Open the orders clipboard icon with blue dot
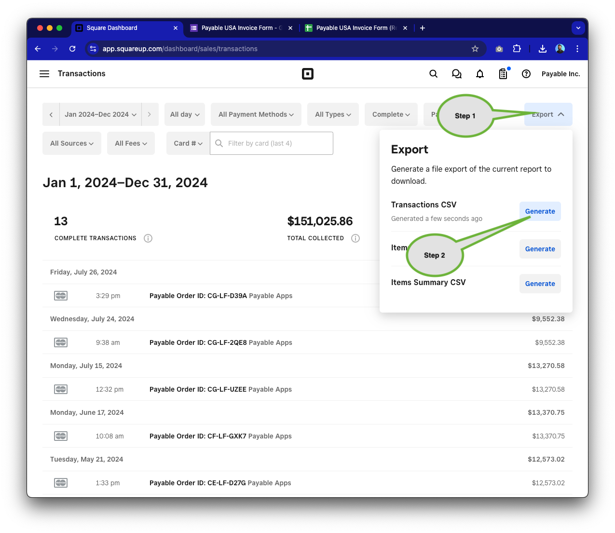 click(x=503, y=73)
